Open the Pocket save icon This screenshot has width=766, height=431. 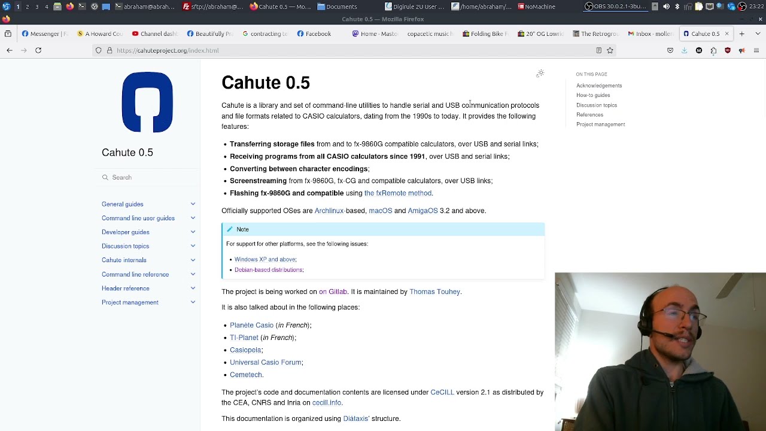(670, 50)
